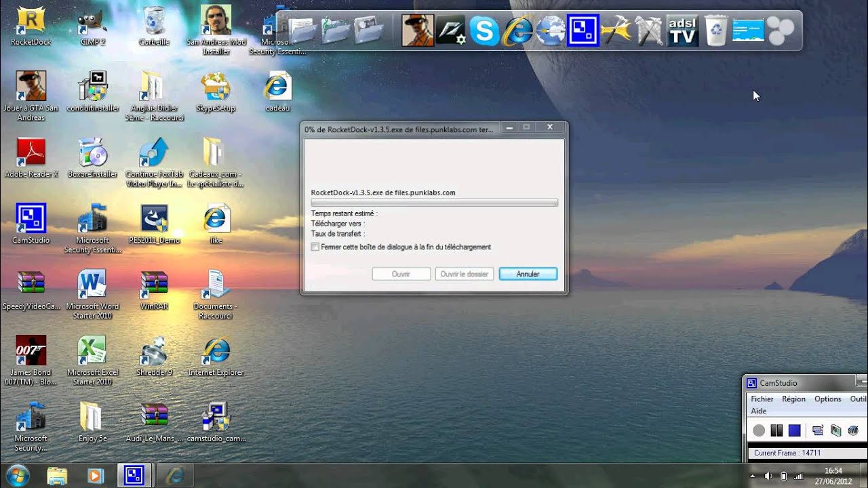The height and width of the screenshot is (488, 868).
Task: Select San Andreas Mod Installer desktop icon
Action: pos(216,30)
